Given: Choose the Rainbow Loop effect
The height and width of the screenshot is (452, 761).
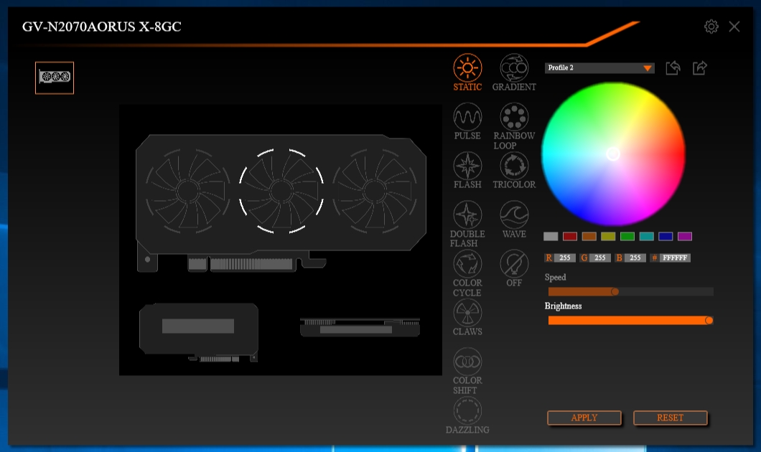Looking at the screenshot, I should [514, 126].
